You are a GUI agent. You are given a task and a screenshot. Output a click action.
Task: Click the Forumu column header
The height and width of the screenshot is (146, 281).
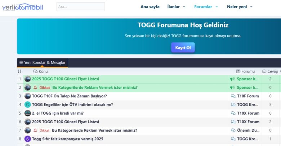245,71
